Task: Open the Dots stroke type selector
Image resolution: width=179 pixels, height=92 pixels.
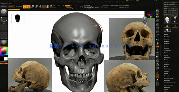Action: click(x=4, y=20)
